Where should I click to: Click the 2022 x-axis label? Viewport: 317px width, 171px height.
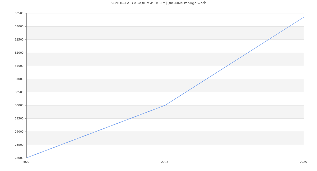click(26, 162)
